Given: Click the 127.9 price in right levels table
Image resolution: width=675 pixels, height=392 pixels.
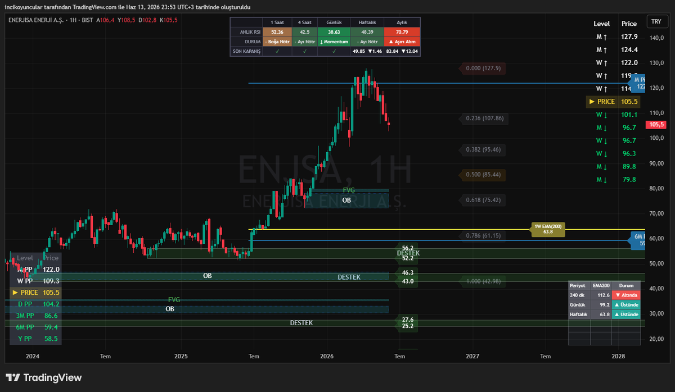Looking at the screenshot, I should pos(629,37).
